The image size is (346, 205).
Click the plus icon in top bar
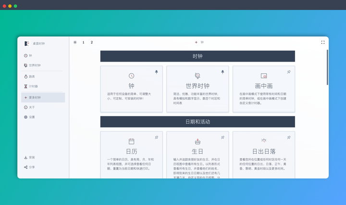click(196, 42)
